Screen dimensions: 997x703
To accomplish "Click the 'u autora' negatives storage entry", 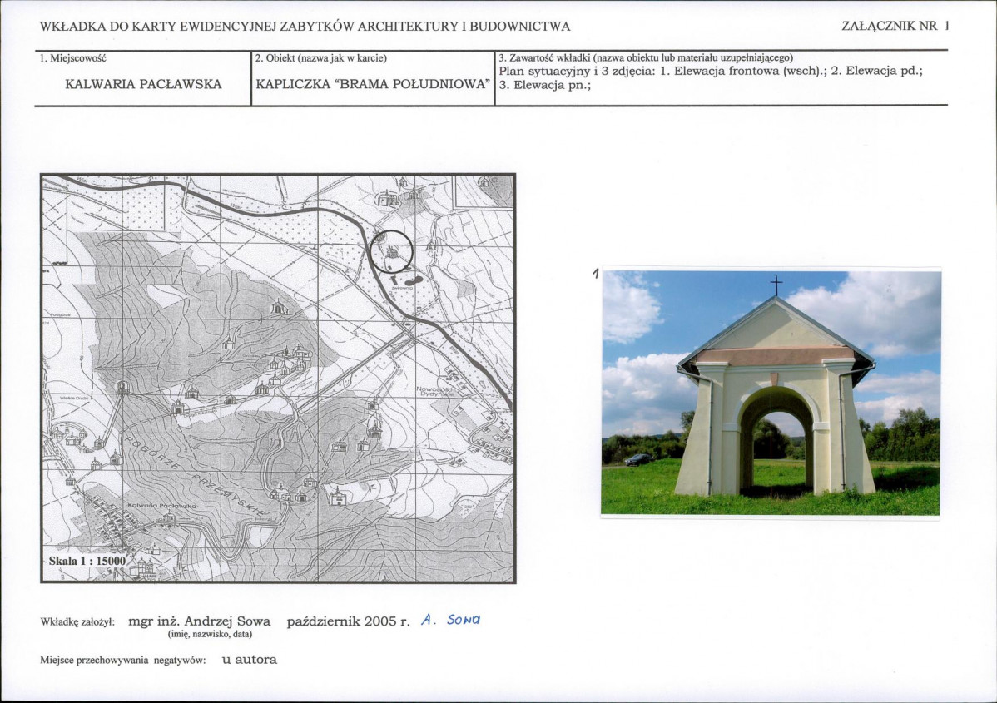I will click(x=249, y=660).
